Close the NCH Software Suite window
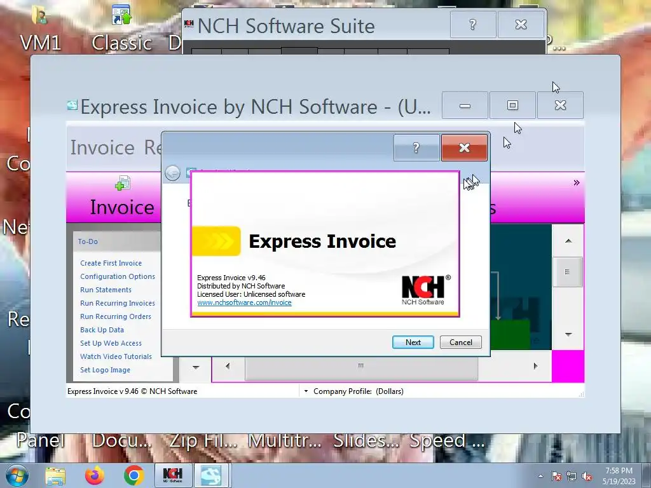The width and height of the screenshot is (651, 488). click(x=521, y=25)
